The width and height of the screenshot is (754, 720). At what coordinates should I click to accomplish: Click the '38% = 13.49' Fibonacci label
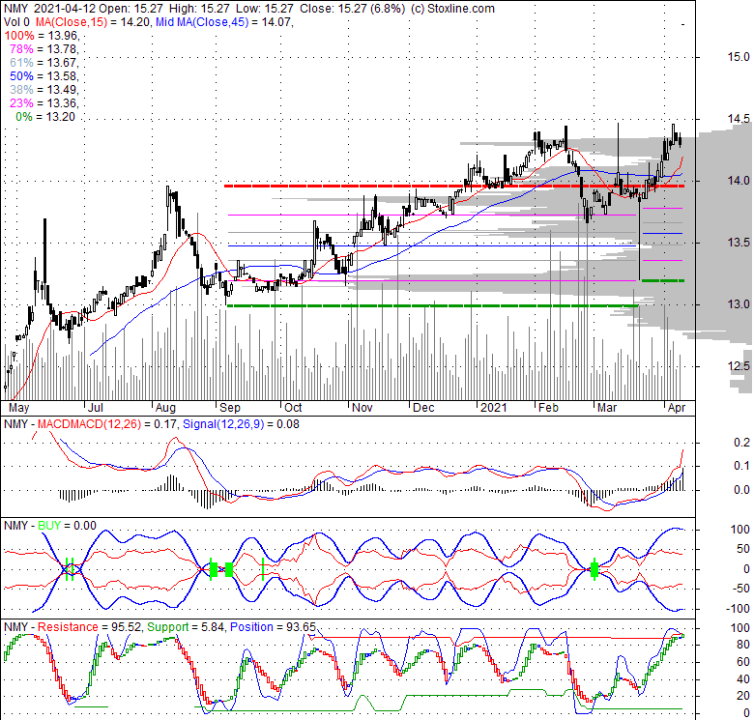pos(43,90)
